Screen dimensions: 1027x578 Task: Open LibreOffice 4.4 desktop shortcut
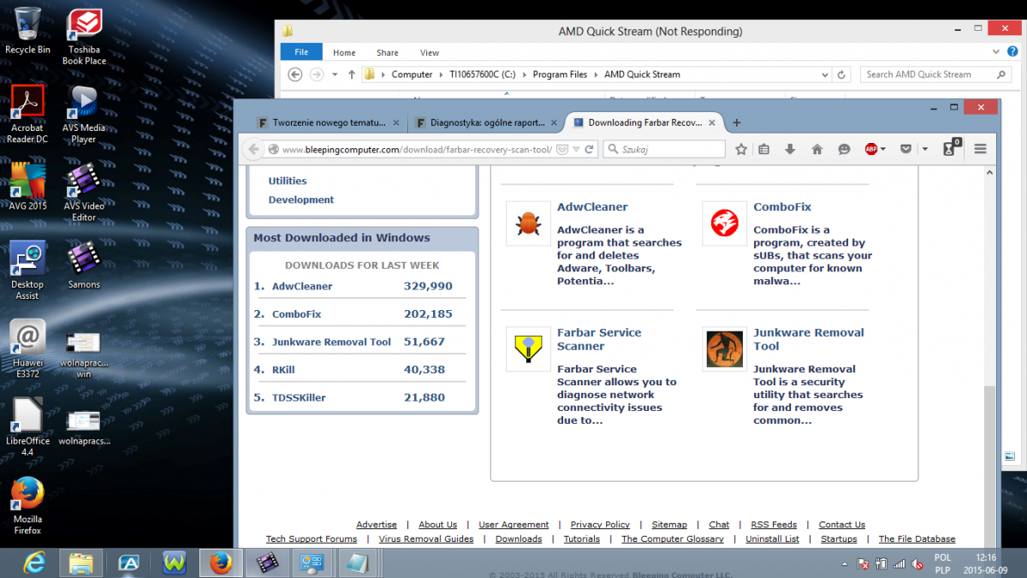(x=27, y=427)
